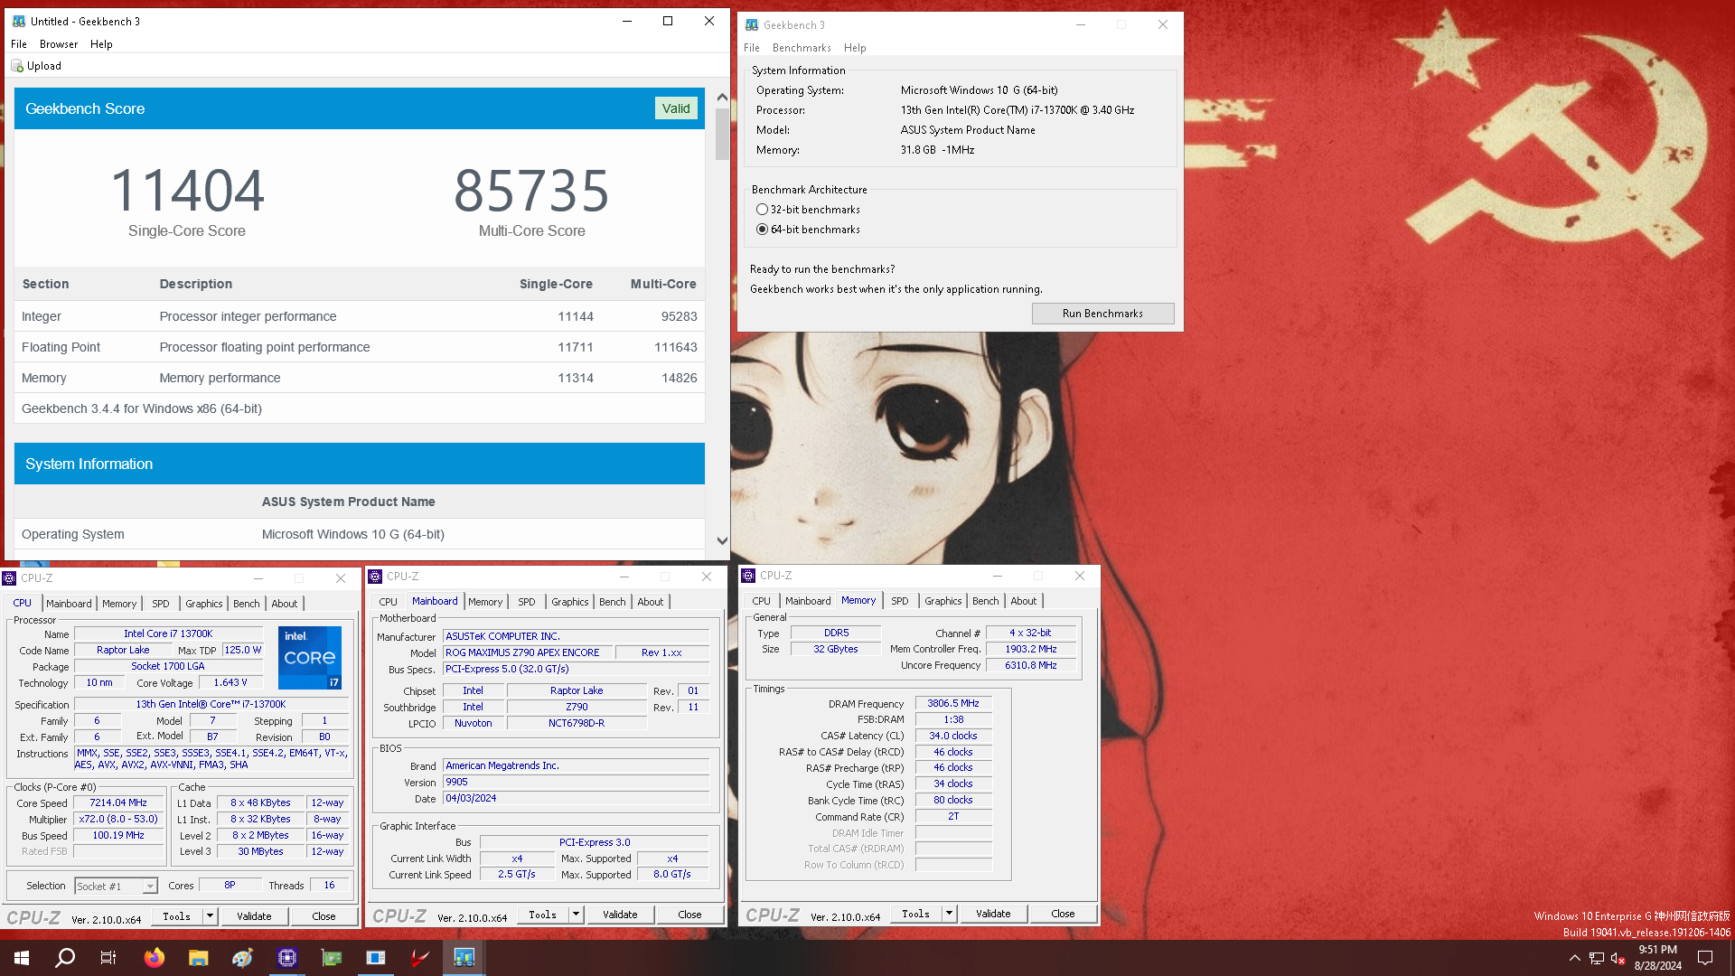The width and height of the screenshot is (1735, 976).
Task: Open the green graphics card taskbar app
Action: point(332,958)
